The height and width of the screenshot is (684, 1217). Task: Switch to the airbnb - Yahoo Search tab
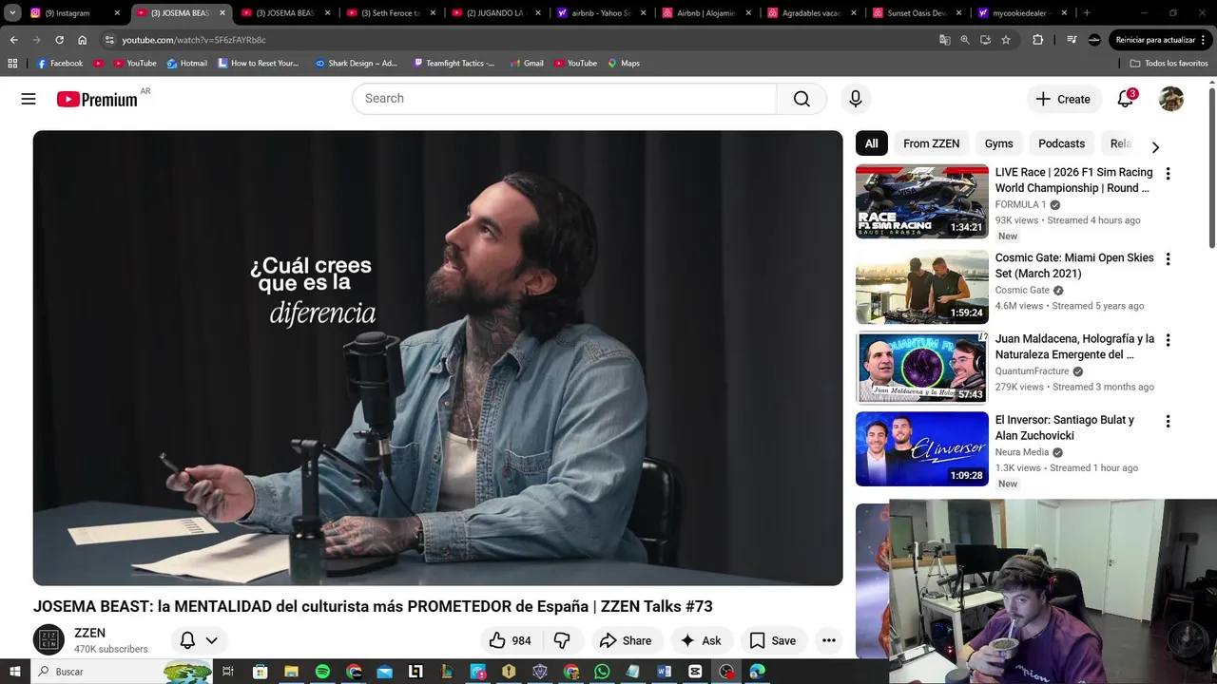click(x=603, y=13)
